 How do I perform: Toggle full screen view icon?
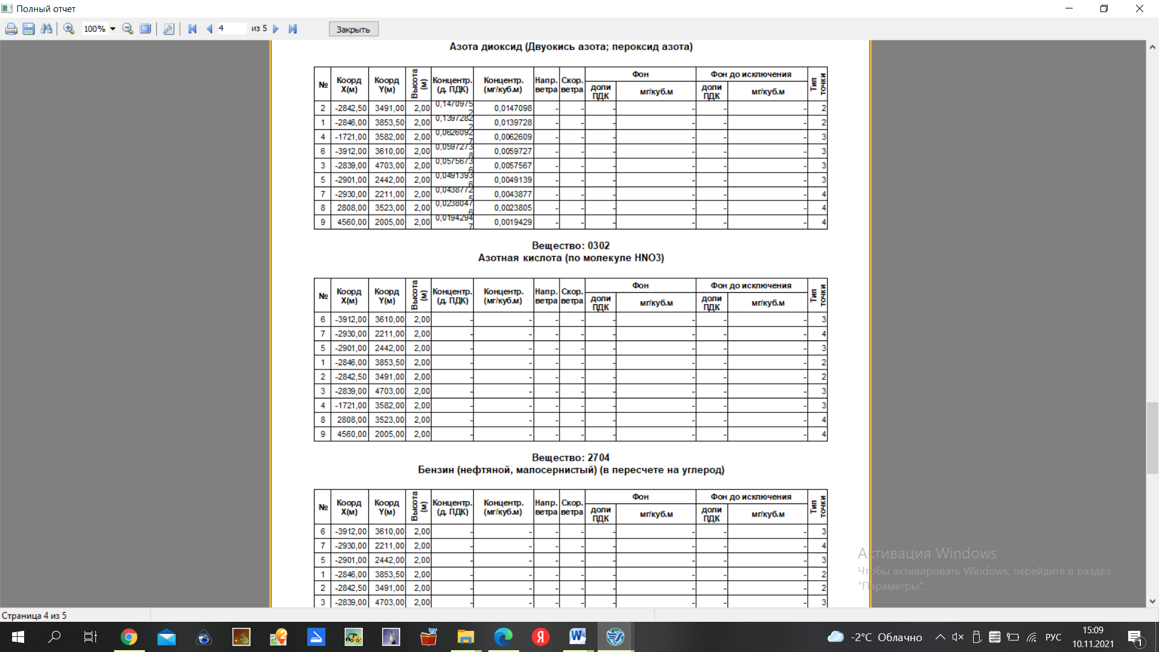pyautogui.click(x=145, y=29)
